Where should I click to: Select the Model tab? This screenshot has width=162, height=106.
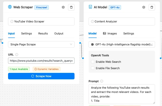click(93, 33)
